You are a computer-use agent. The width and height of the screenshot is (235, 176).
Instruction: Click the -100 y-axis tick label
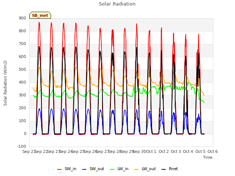point(22,146)
